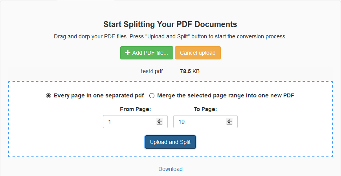The width and height of the screenshot is (341, 176).
Task: Increase From Page with up arrow
Action: pyautogui.click(x=159, y=120)
